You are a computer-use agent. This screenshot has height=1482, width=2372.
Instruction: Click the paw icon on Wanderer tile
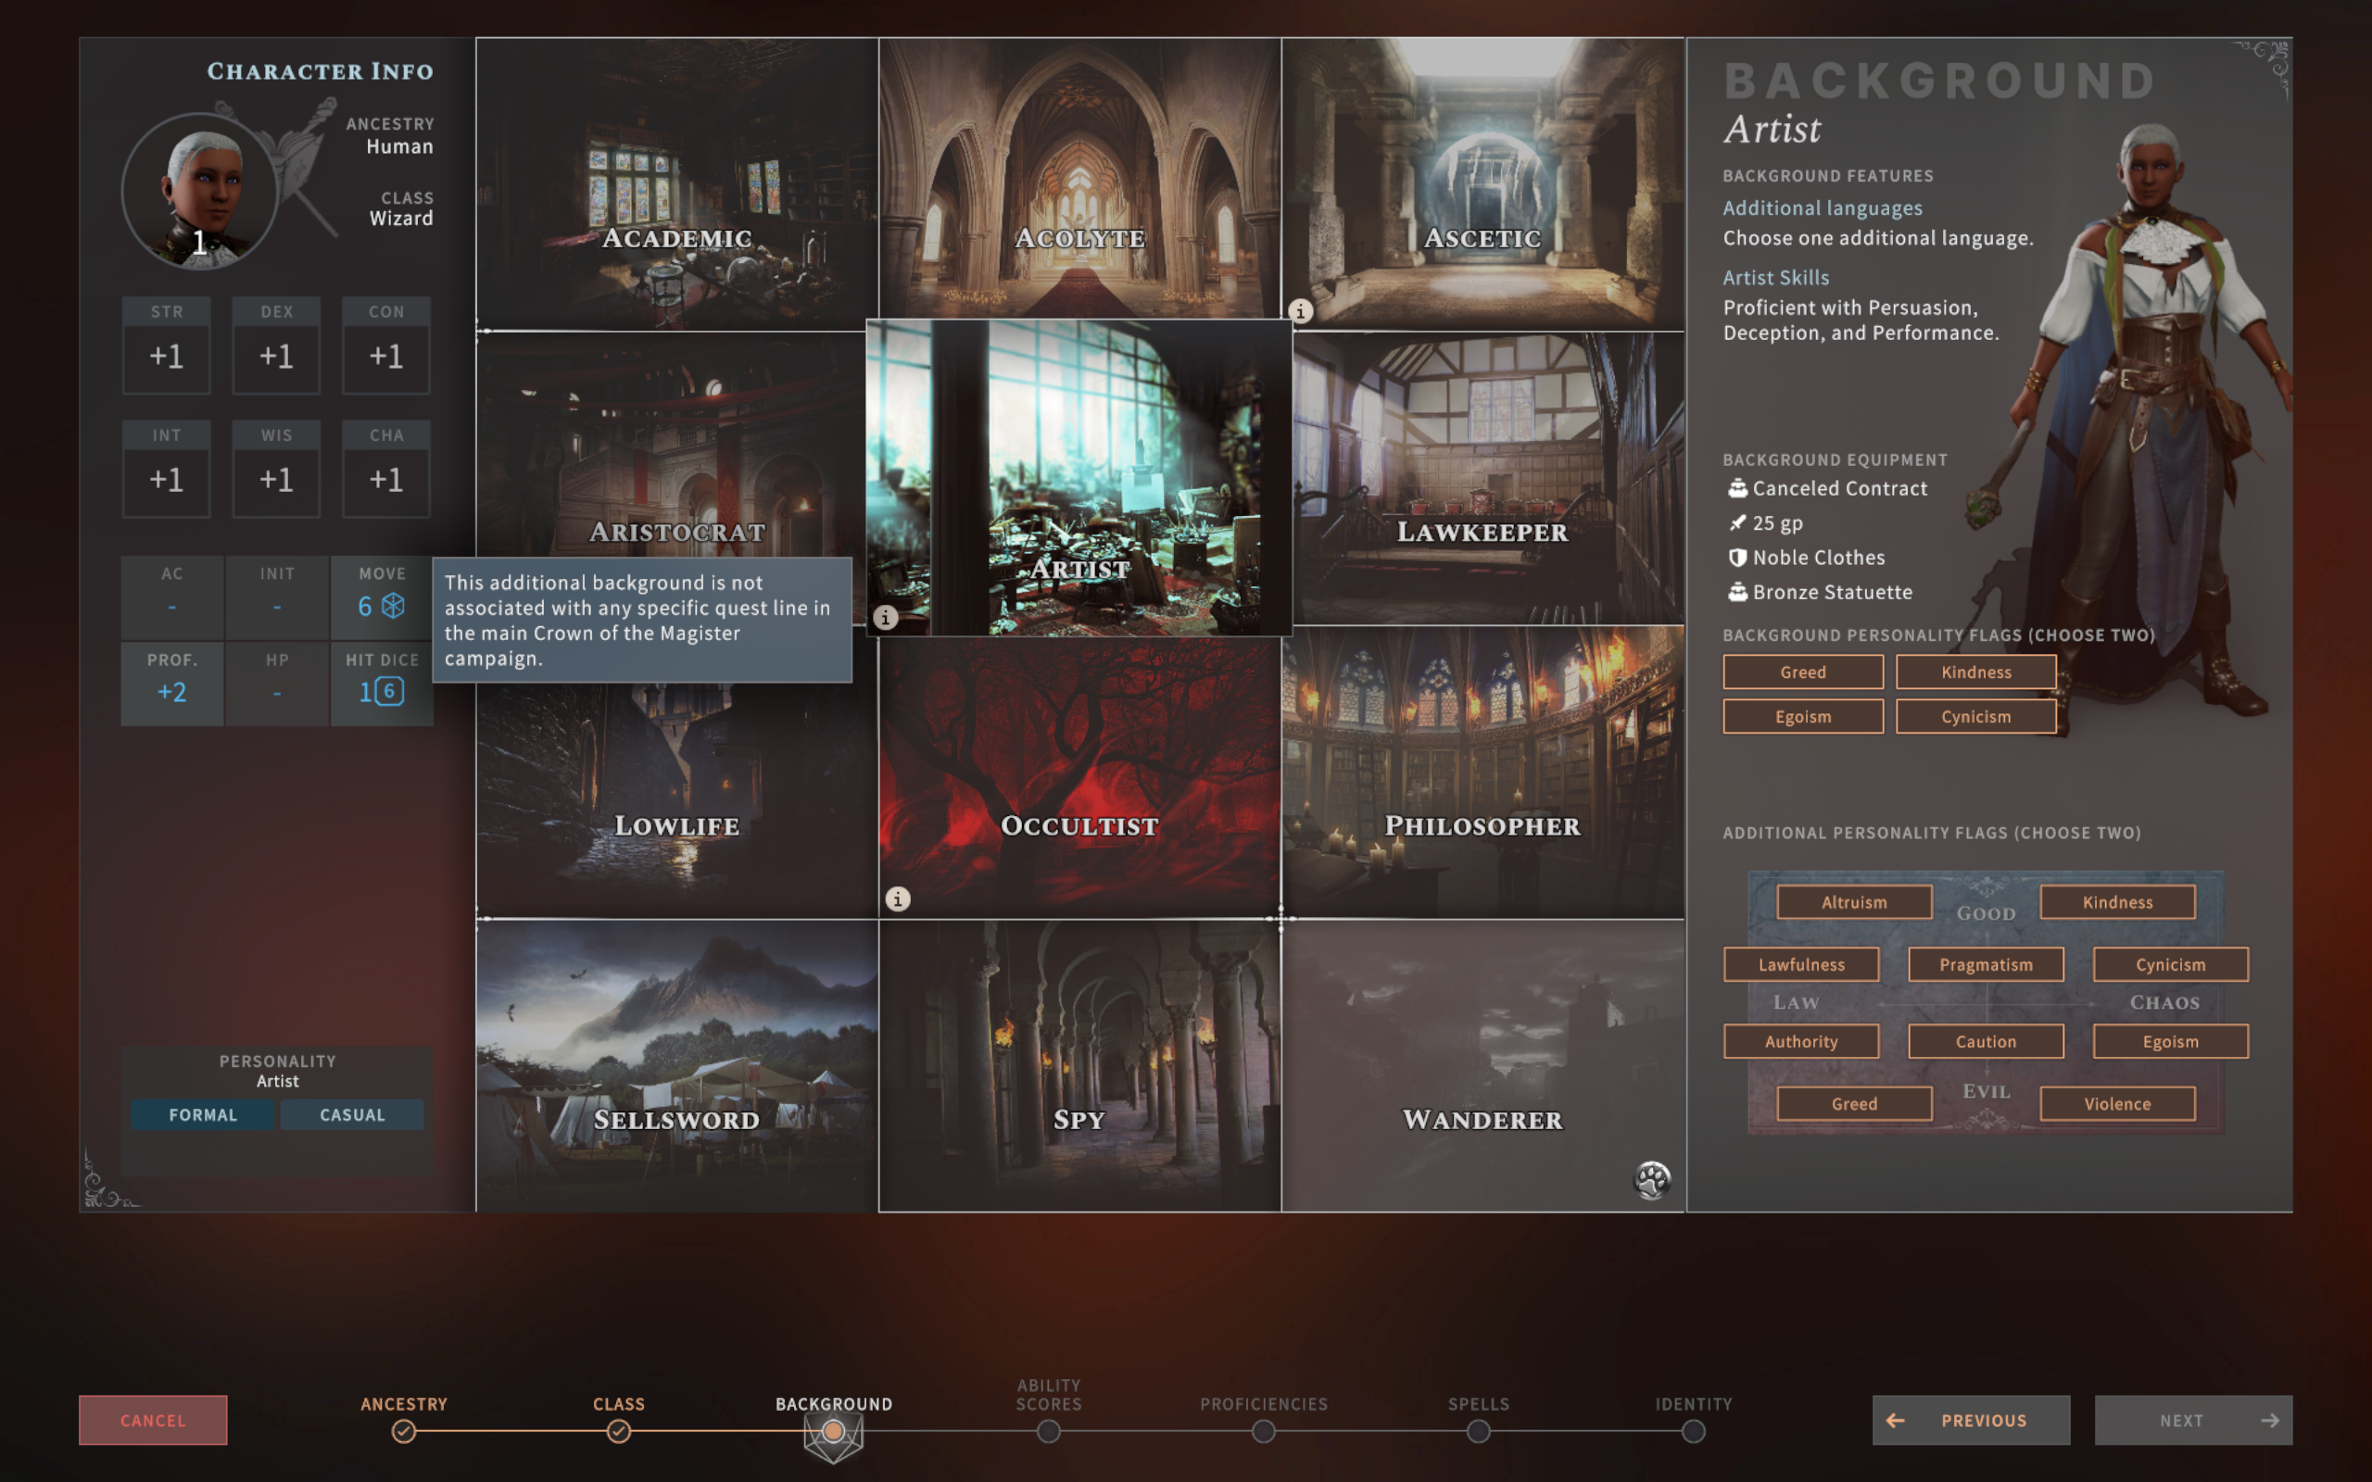(1651, 1180)
